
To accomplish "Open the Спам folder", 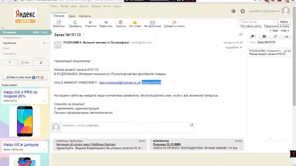I will coord(6,48).
